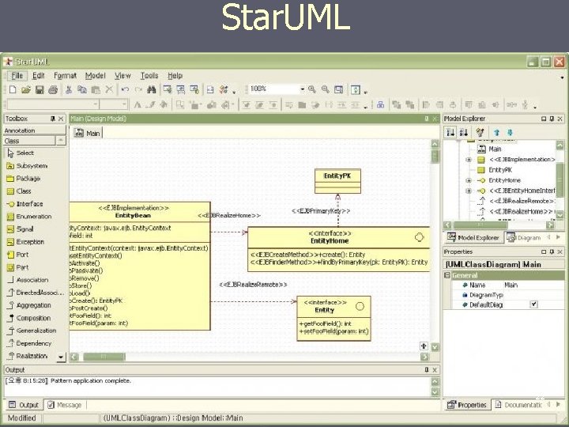The width and height of the screenshot is (569, 427).
Task: Expand the EJBImplementation tree node
Action: (469, 160)
